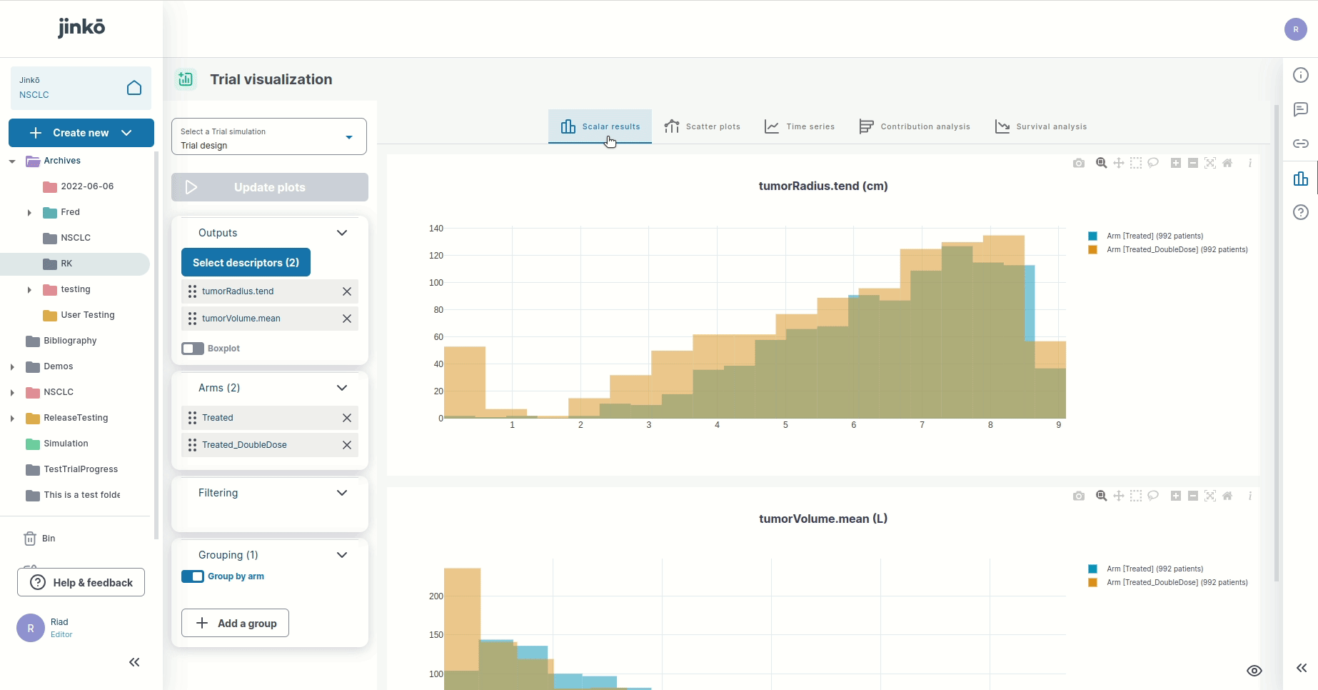
Task: Toggle Group by arm switch
Action: [x=193, y=576]
